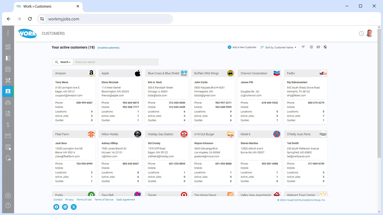Open the dashboard grid icon in sidebar

pos(8,47)
